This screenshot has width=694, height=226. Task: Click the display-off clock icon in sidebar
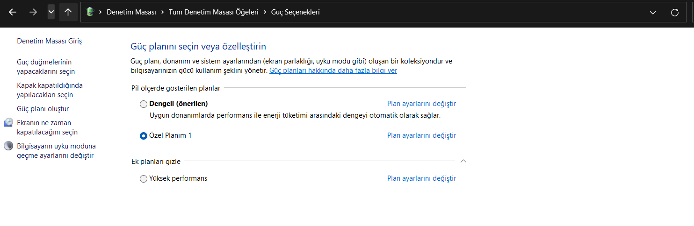9,123
